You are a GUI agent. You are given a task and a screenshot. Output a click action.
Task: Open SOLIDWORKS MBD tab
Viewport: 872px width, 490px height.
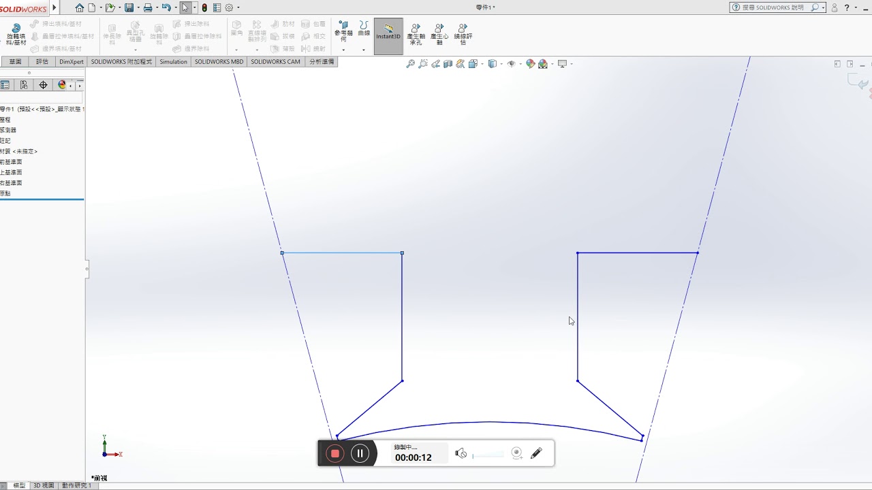point(219,61)
